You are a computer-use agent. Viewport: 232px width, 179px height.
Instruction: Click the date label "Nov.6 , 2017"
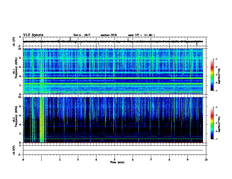(82, 35)
